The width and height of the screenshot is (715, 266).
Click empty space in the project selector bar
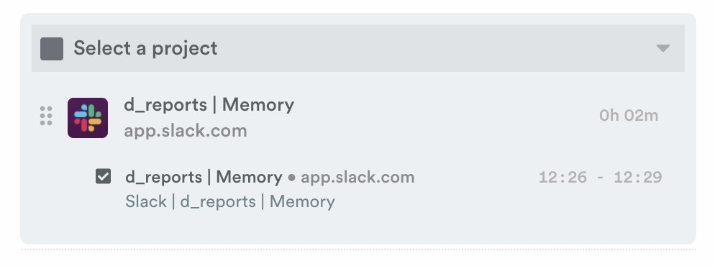pos(433,48)
